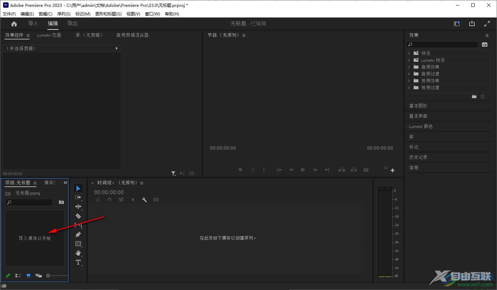The image size is (497, 290).
Task: Toggle Linked Selection in timeline
Action: [x=121, y=200]
